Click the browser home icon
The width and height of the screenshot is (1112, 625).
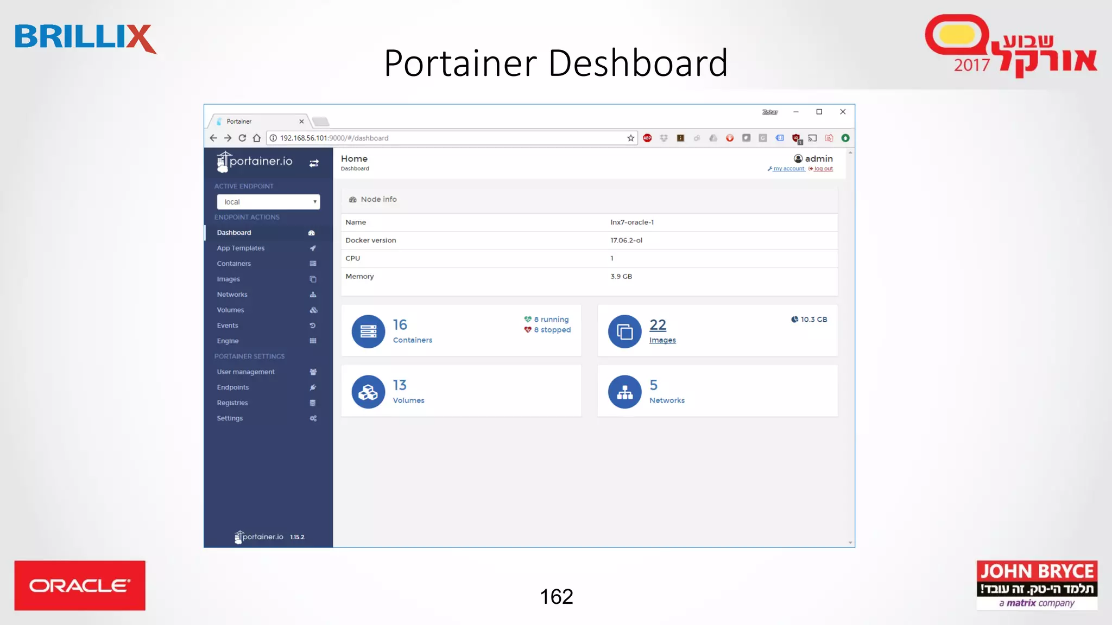coord(257,138)
